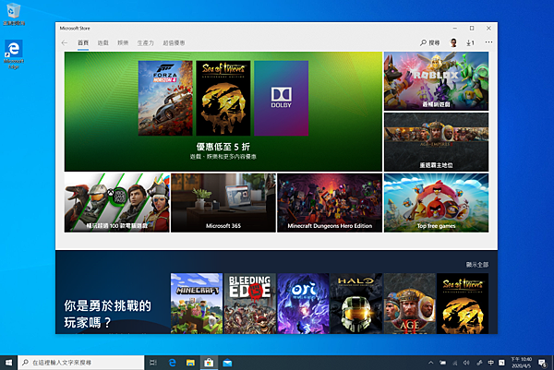The height and width of the screenshot is (370, 554).
Task: Open the Mail app from the taskbar
Action: pos(227,363)
